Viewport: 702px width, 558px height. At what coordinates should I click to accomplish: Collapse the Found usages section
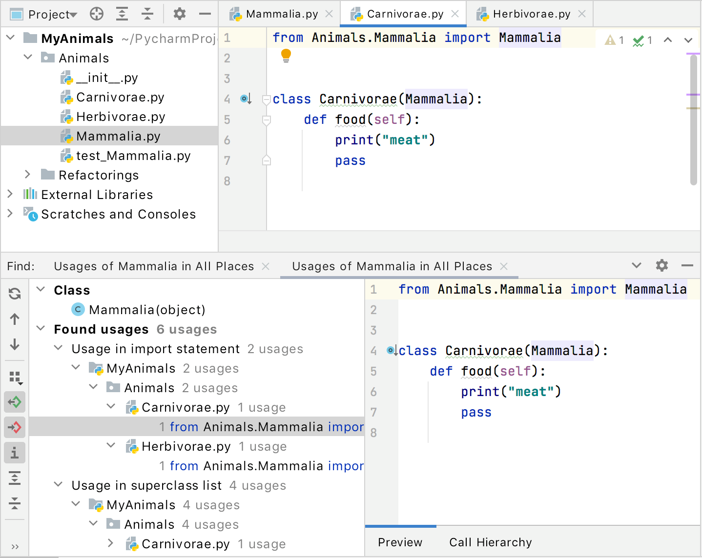coord(41,329)
